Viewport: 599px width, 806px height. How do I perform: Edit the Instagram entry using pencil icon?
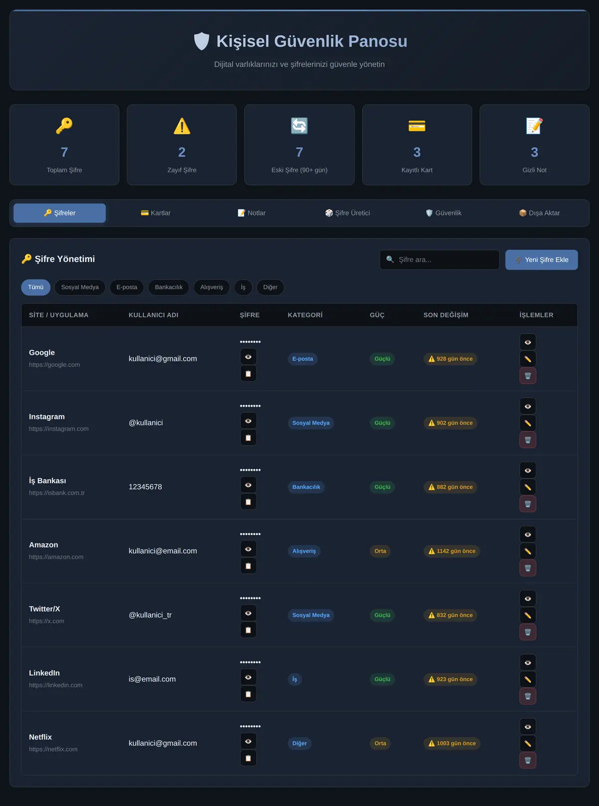click(528, 423)
